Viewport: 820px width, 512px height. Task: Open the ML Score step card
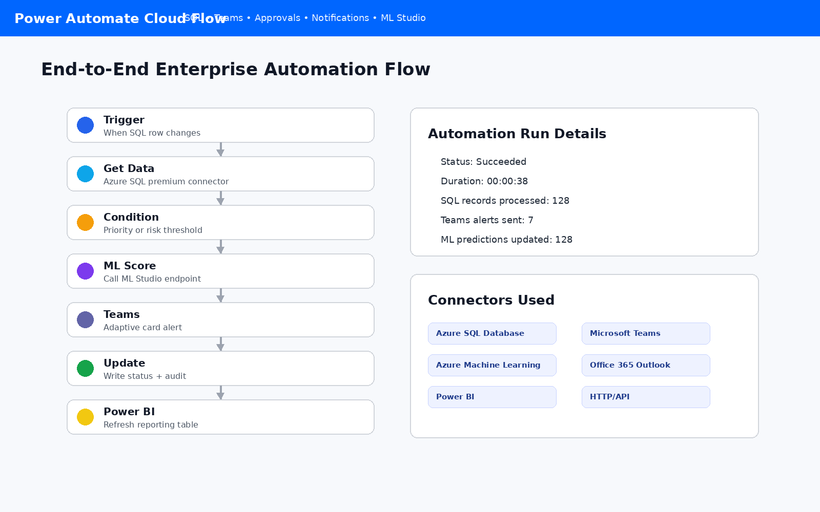(x=220, y=271)
